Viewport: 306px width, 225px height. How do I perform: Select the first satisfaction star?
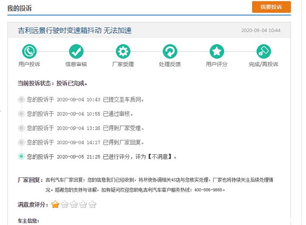[55, 204]
